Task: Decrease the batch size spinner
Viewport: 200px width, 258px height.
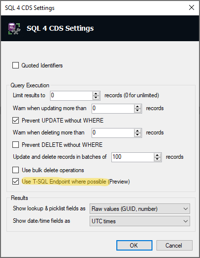Action: point(157,159)
